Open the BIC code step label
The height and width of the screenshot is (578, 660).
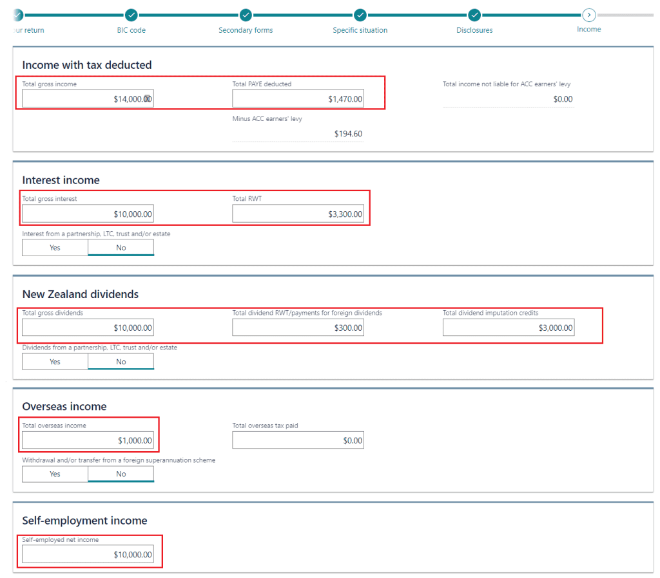coord(131,30)
